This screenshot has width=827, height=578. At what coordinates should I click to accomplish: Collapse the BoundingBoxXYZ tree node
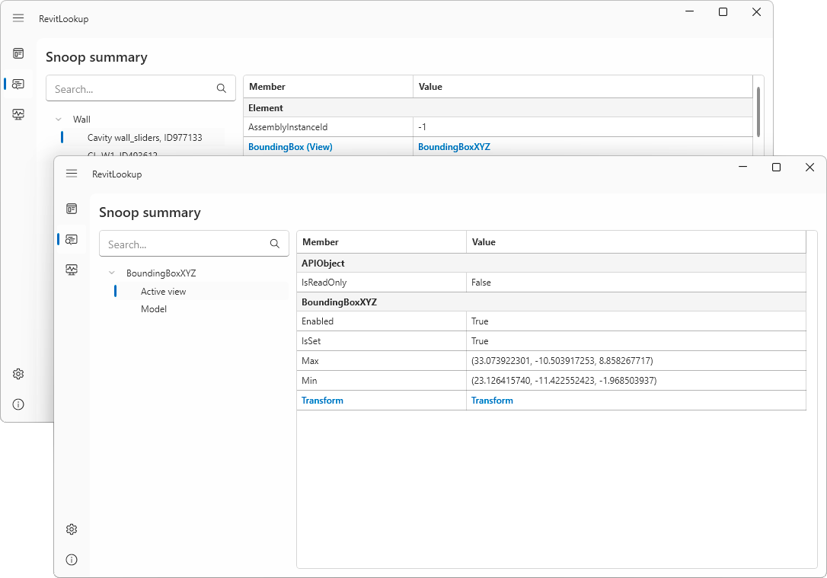point(112,273)
